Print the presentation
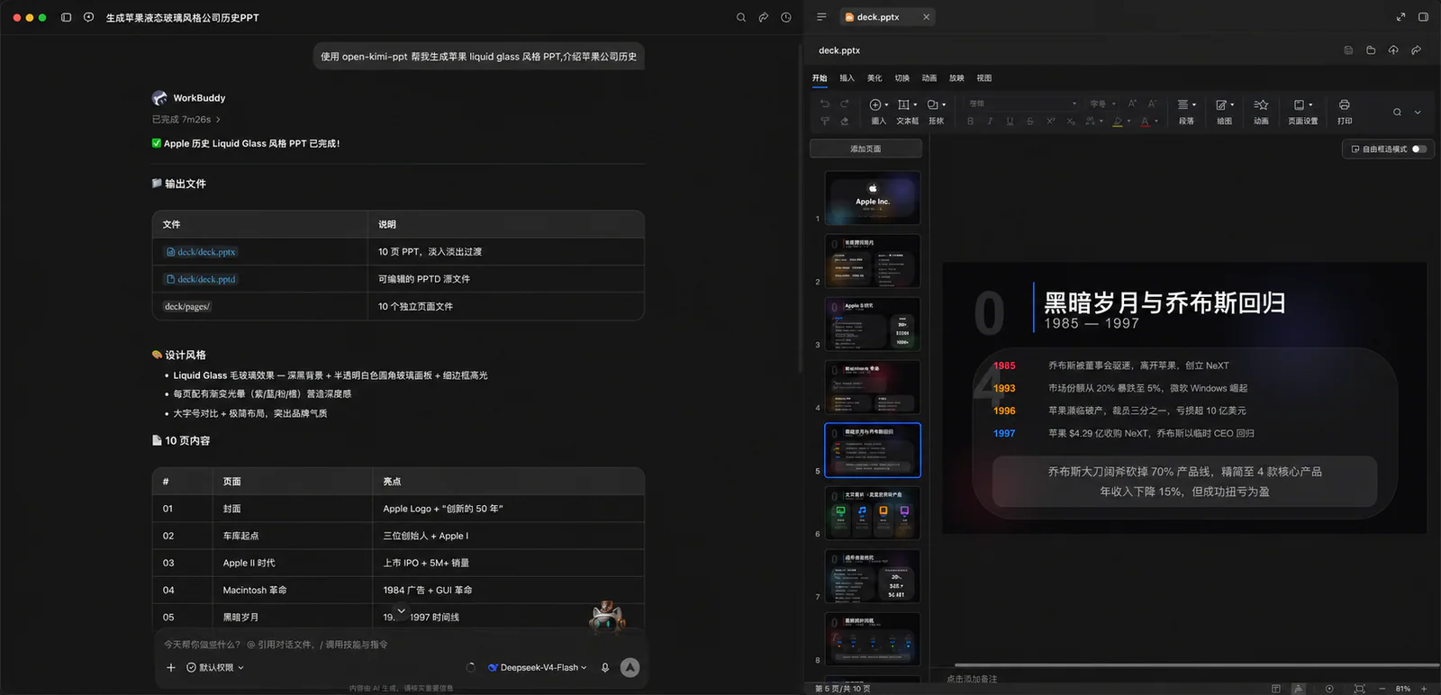1441x695 pixels. pos(1344,112)
